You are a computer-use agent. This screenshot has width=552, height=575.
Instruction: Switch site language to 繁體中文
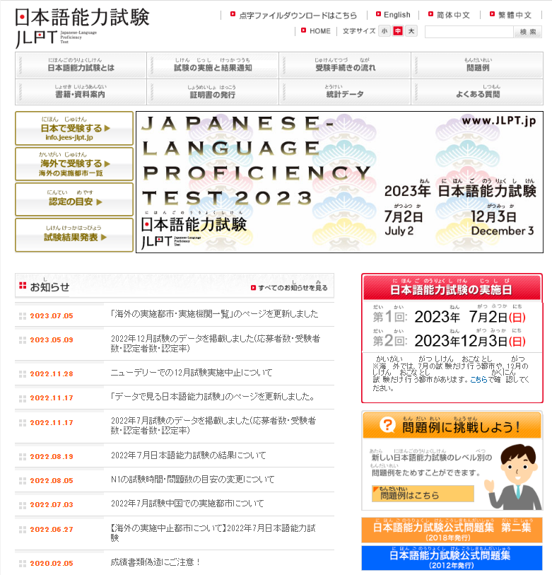click(515, 15)
